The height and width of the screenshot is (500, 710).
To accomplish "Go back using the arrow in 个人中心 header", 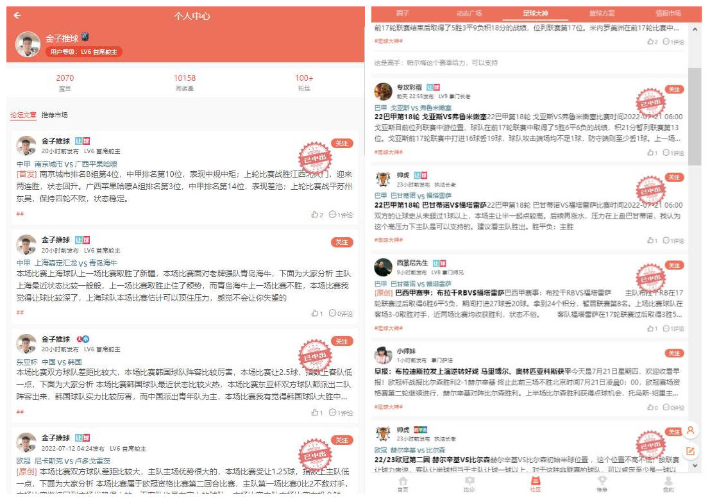I will click(x=17, y=15).
